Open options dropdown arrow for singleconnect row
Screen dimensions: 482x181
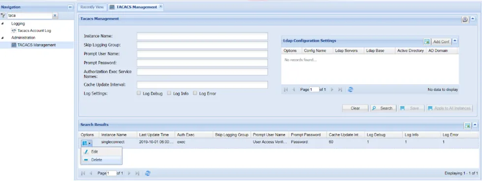tap(90, 144)
